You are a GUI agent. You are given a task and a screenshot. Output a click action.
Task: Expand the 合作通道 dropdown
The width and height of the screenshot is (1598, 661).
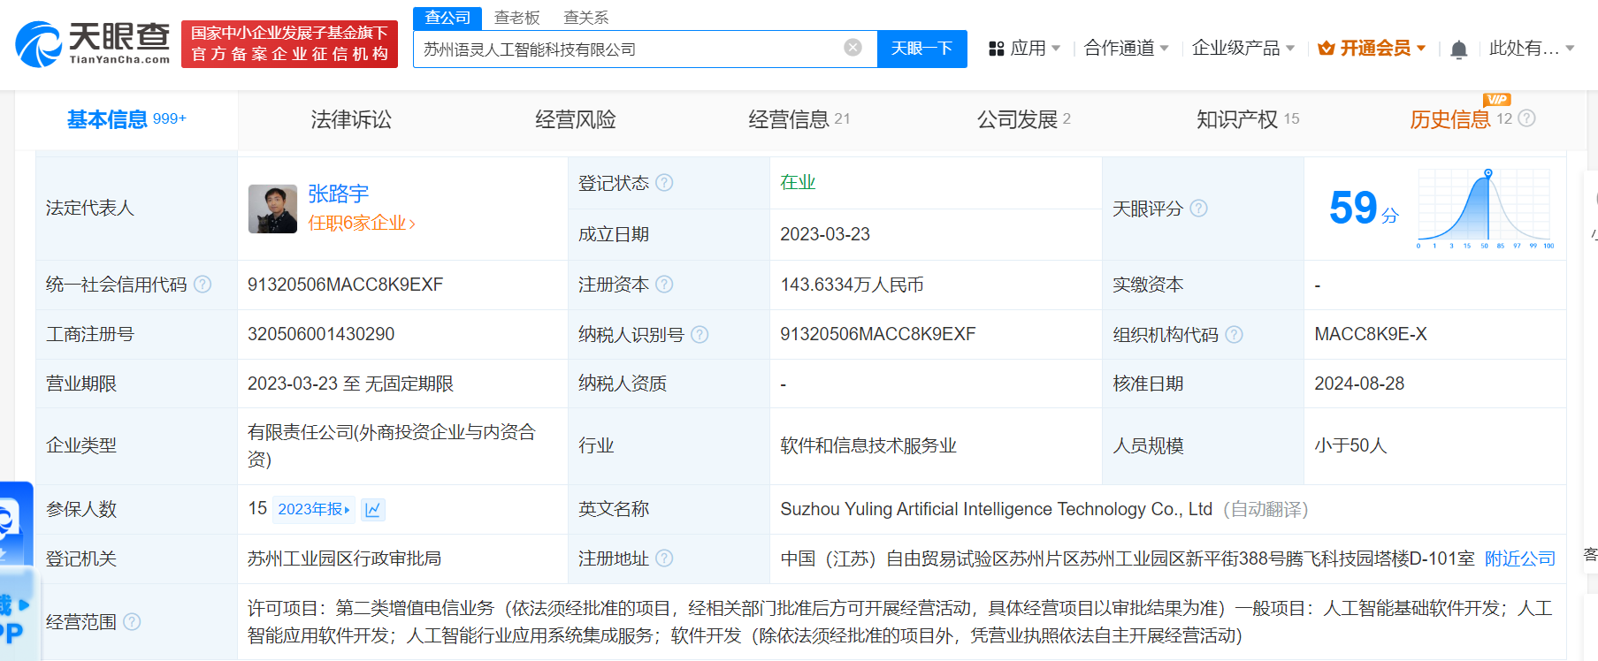tap(1164, 49)
